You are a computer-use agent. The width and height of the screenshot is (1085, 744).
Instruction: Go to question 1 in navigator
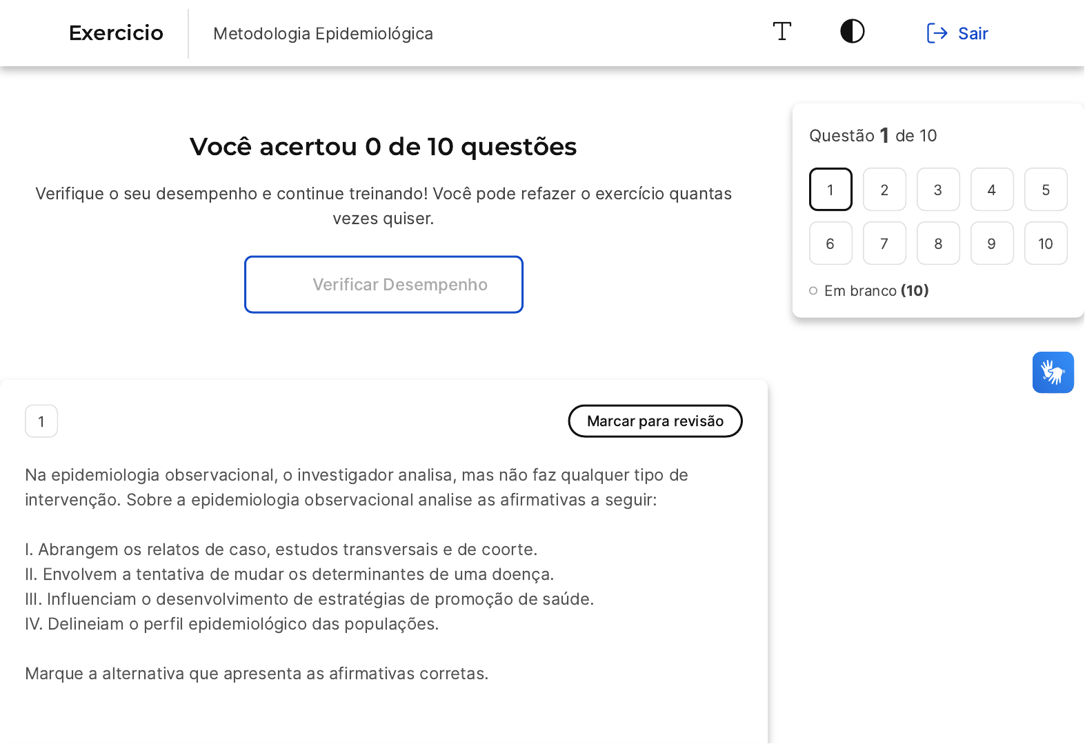(x=830, y=190)
